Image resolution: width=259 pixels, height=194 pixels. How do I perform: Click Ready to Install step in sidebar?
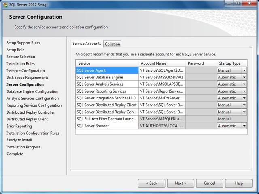(x=19, y=140)
